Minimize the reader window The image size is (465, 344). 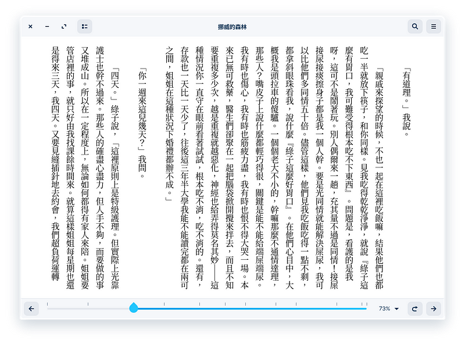point(47,27)
